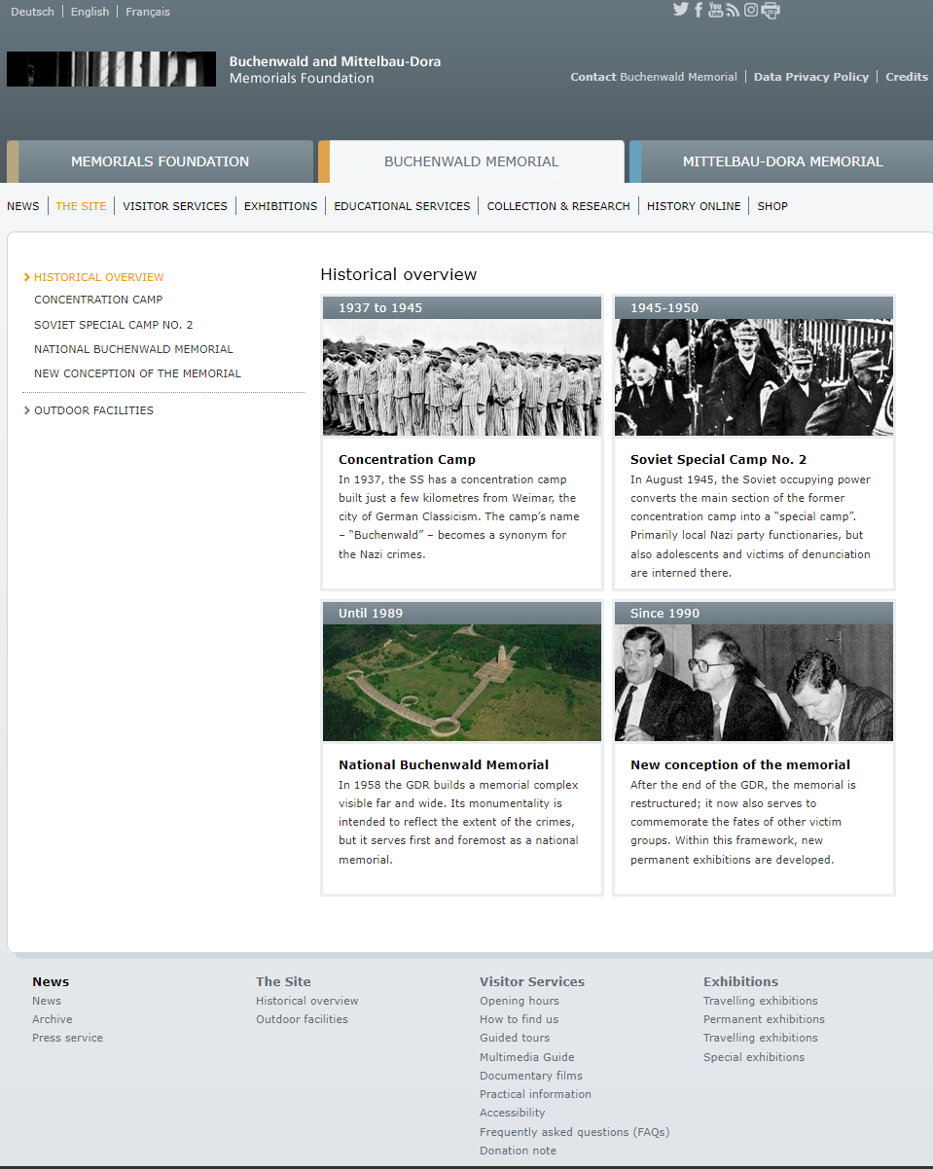Select Soviet Special Camp No. 2 in sidebar
This screenshot has height=1169, width=933.
coord(114,325)
